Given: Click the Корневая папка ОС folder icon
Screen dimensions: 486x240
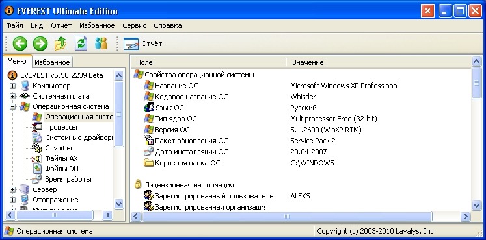Looking at the screenshot, I should [149, 163].
